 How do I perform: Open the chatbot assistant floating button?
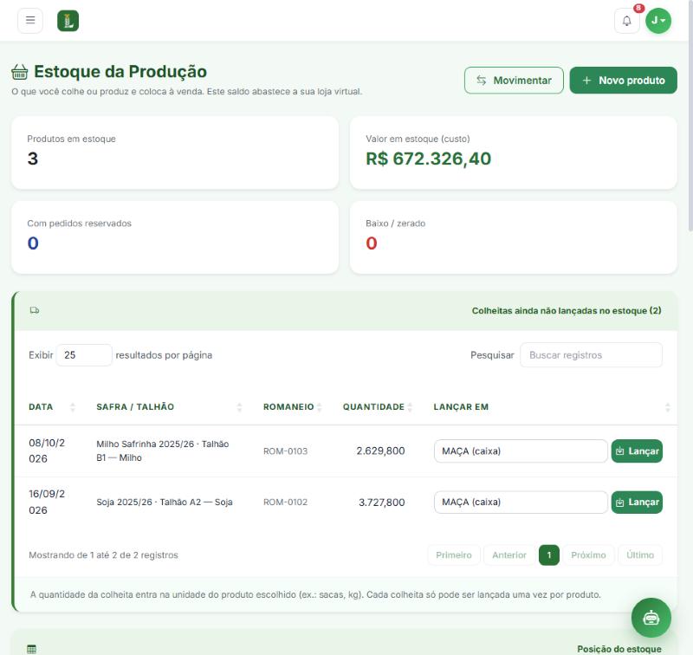pos(651,618)
